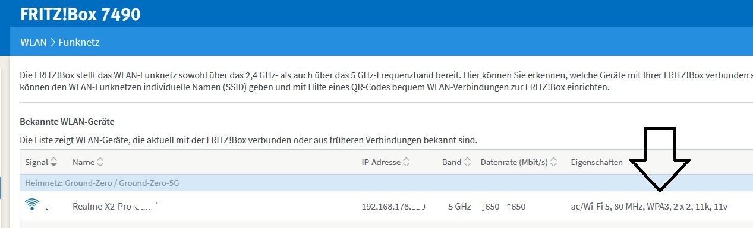
Task: Sort by Datenrate column arrows
Action: [554, 161]
